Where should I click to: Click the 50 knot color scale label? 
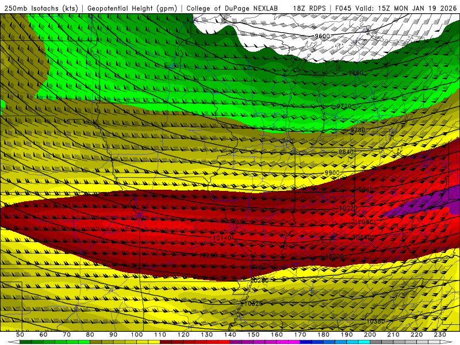point(20,335)
